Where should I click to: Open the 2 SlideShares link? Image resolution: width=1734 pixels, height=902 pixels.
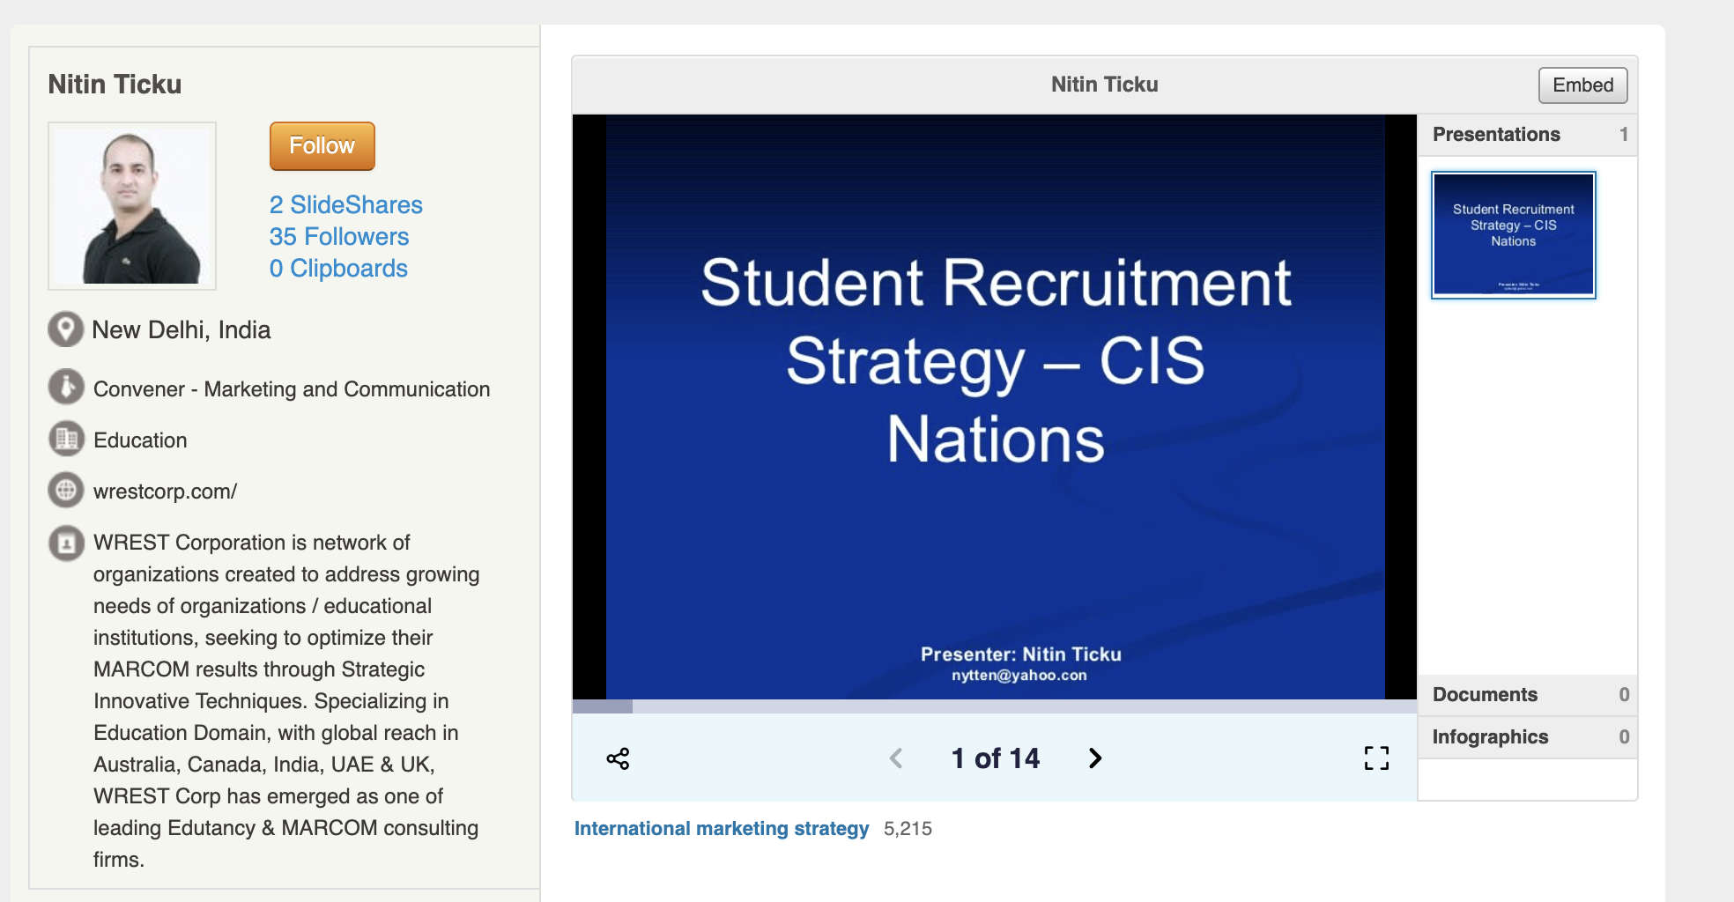click(346, 204)
